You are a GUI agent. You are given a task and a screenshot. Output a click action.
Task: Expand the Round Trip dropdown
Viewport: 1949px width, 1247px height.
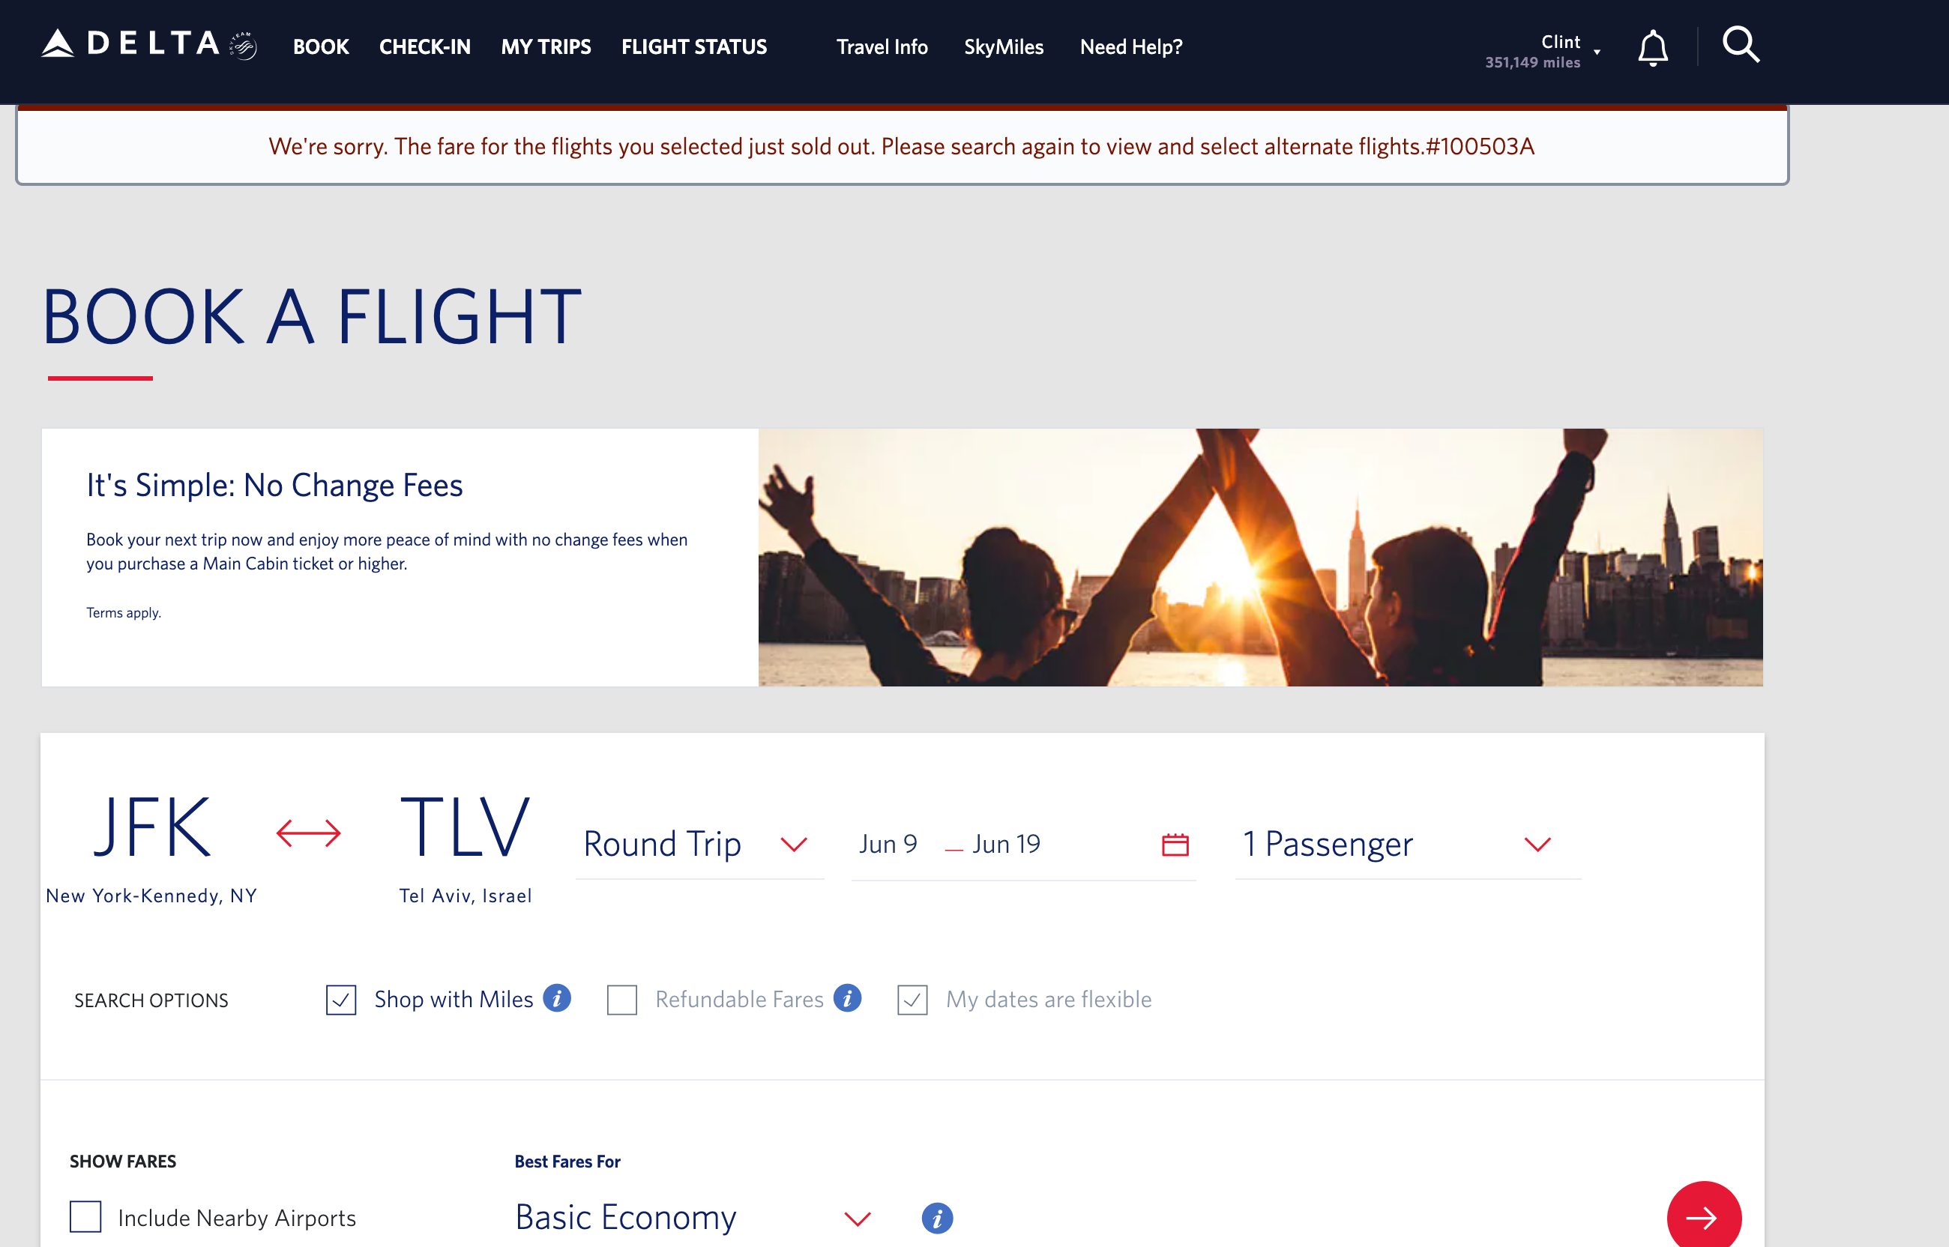click(x=699, y=844)
